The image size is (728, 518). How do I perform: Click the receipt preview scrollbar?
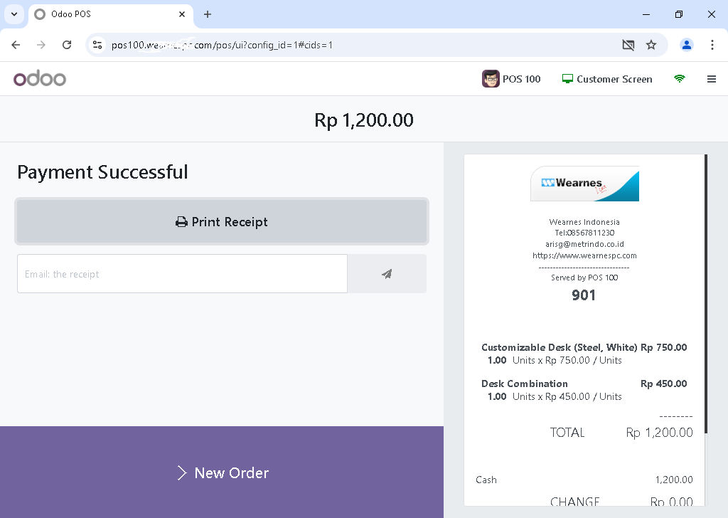706,294
